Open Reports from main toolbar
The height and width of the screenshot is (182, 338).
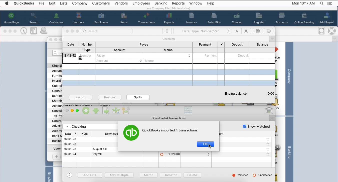(169, 18)
